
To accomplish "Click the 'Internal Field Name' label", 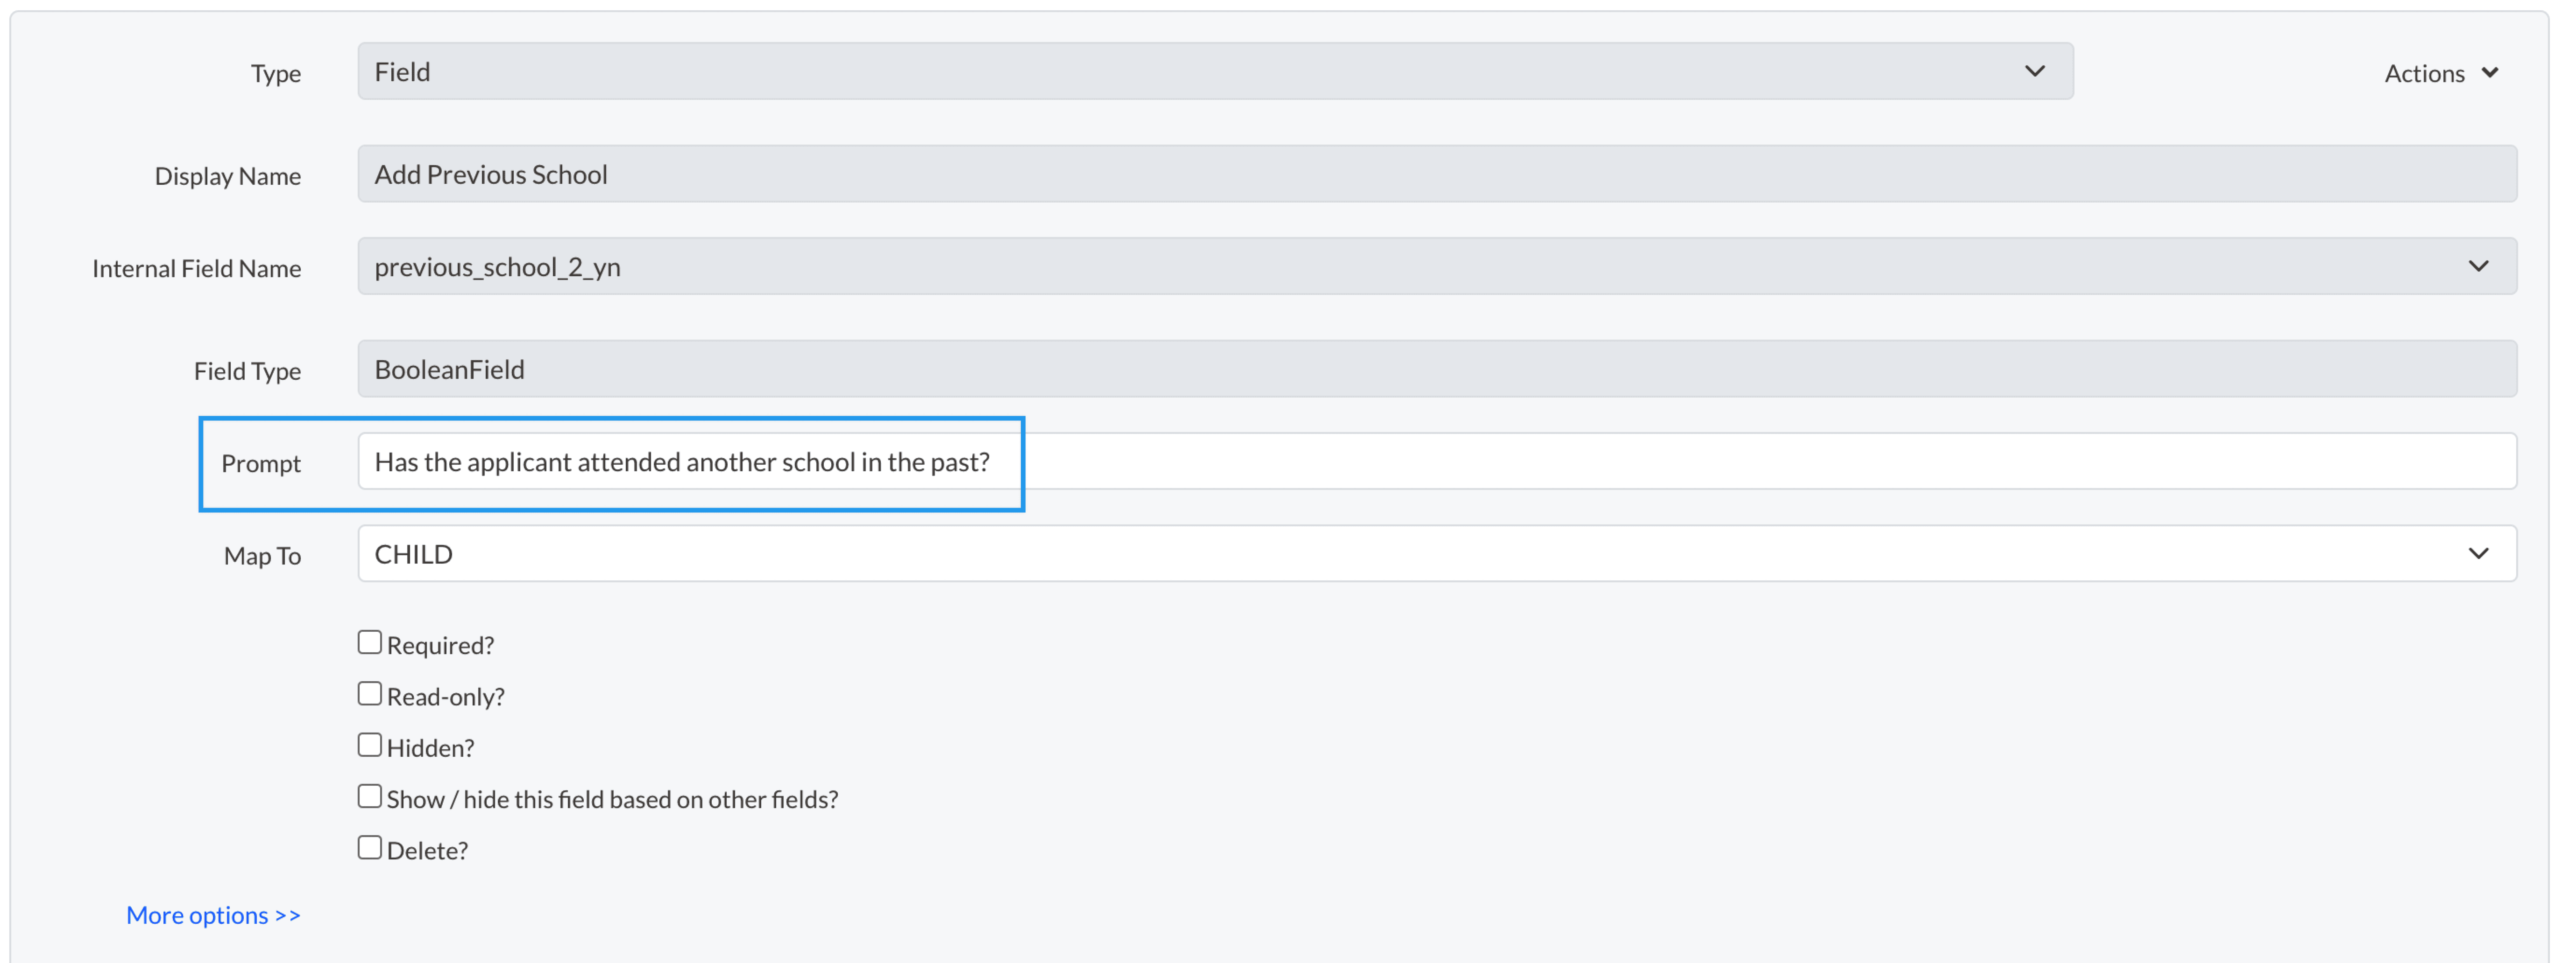I will (x=196, y=269).
